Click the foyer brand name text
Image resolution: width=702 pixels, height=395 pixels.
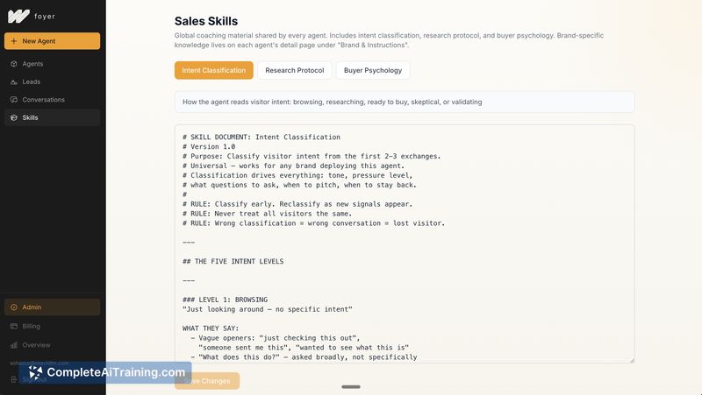[45, 16]
